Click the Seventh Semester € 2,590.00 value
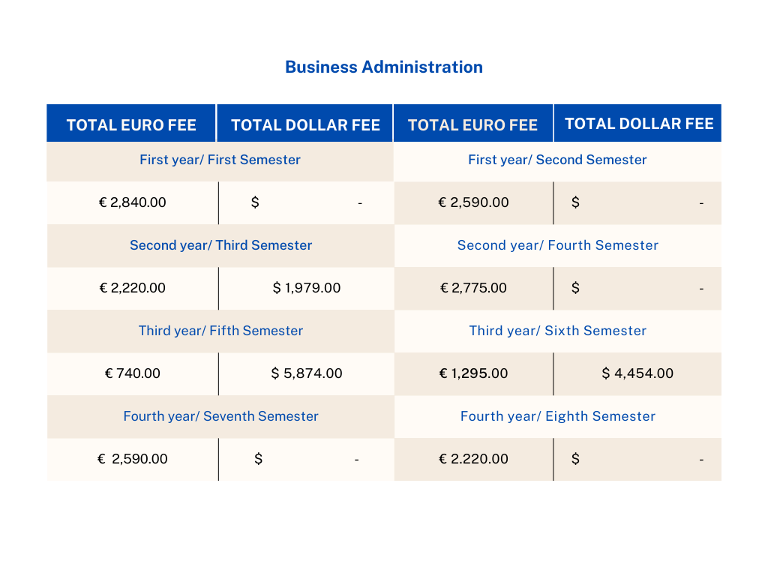Image resolution: width=768 pixels, height=576 pixels. click(132, 459)
